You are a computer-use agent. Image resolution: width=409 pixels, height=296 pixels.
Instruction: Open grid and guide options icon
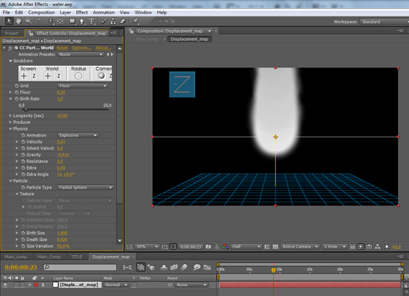164,246
